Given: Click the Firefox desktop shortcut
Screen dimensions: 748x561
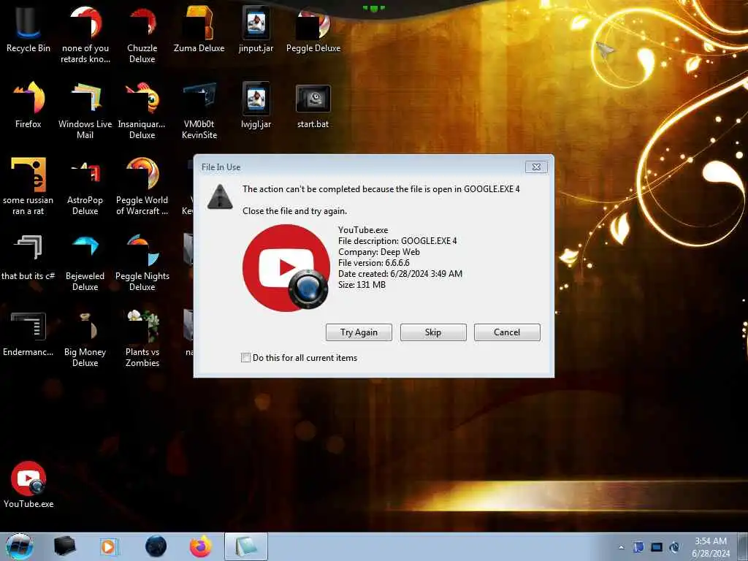Looking at the screenshot, I should click(x=28, y=105).
